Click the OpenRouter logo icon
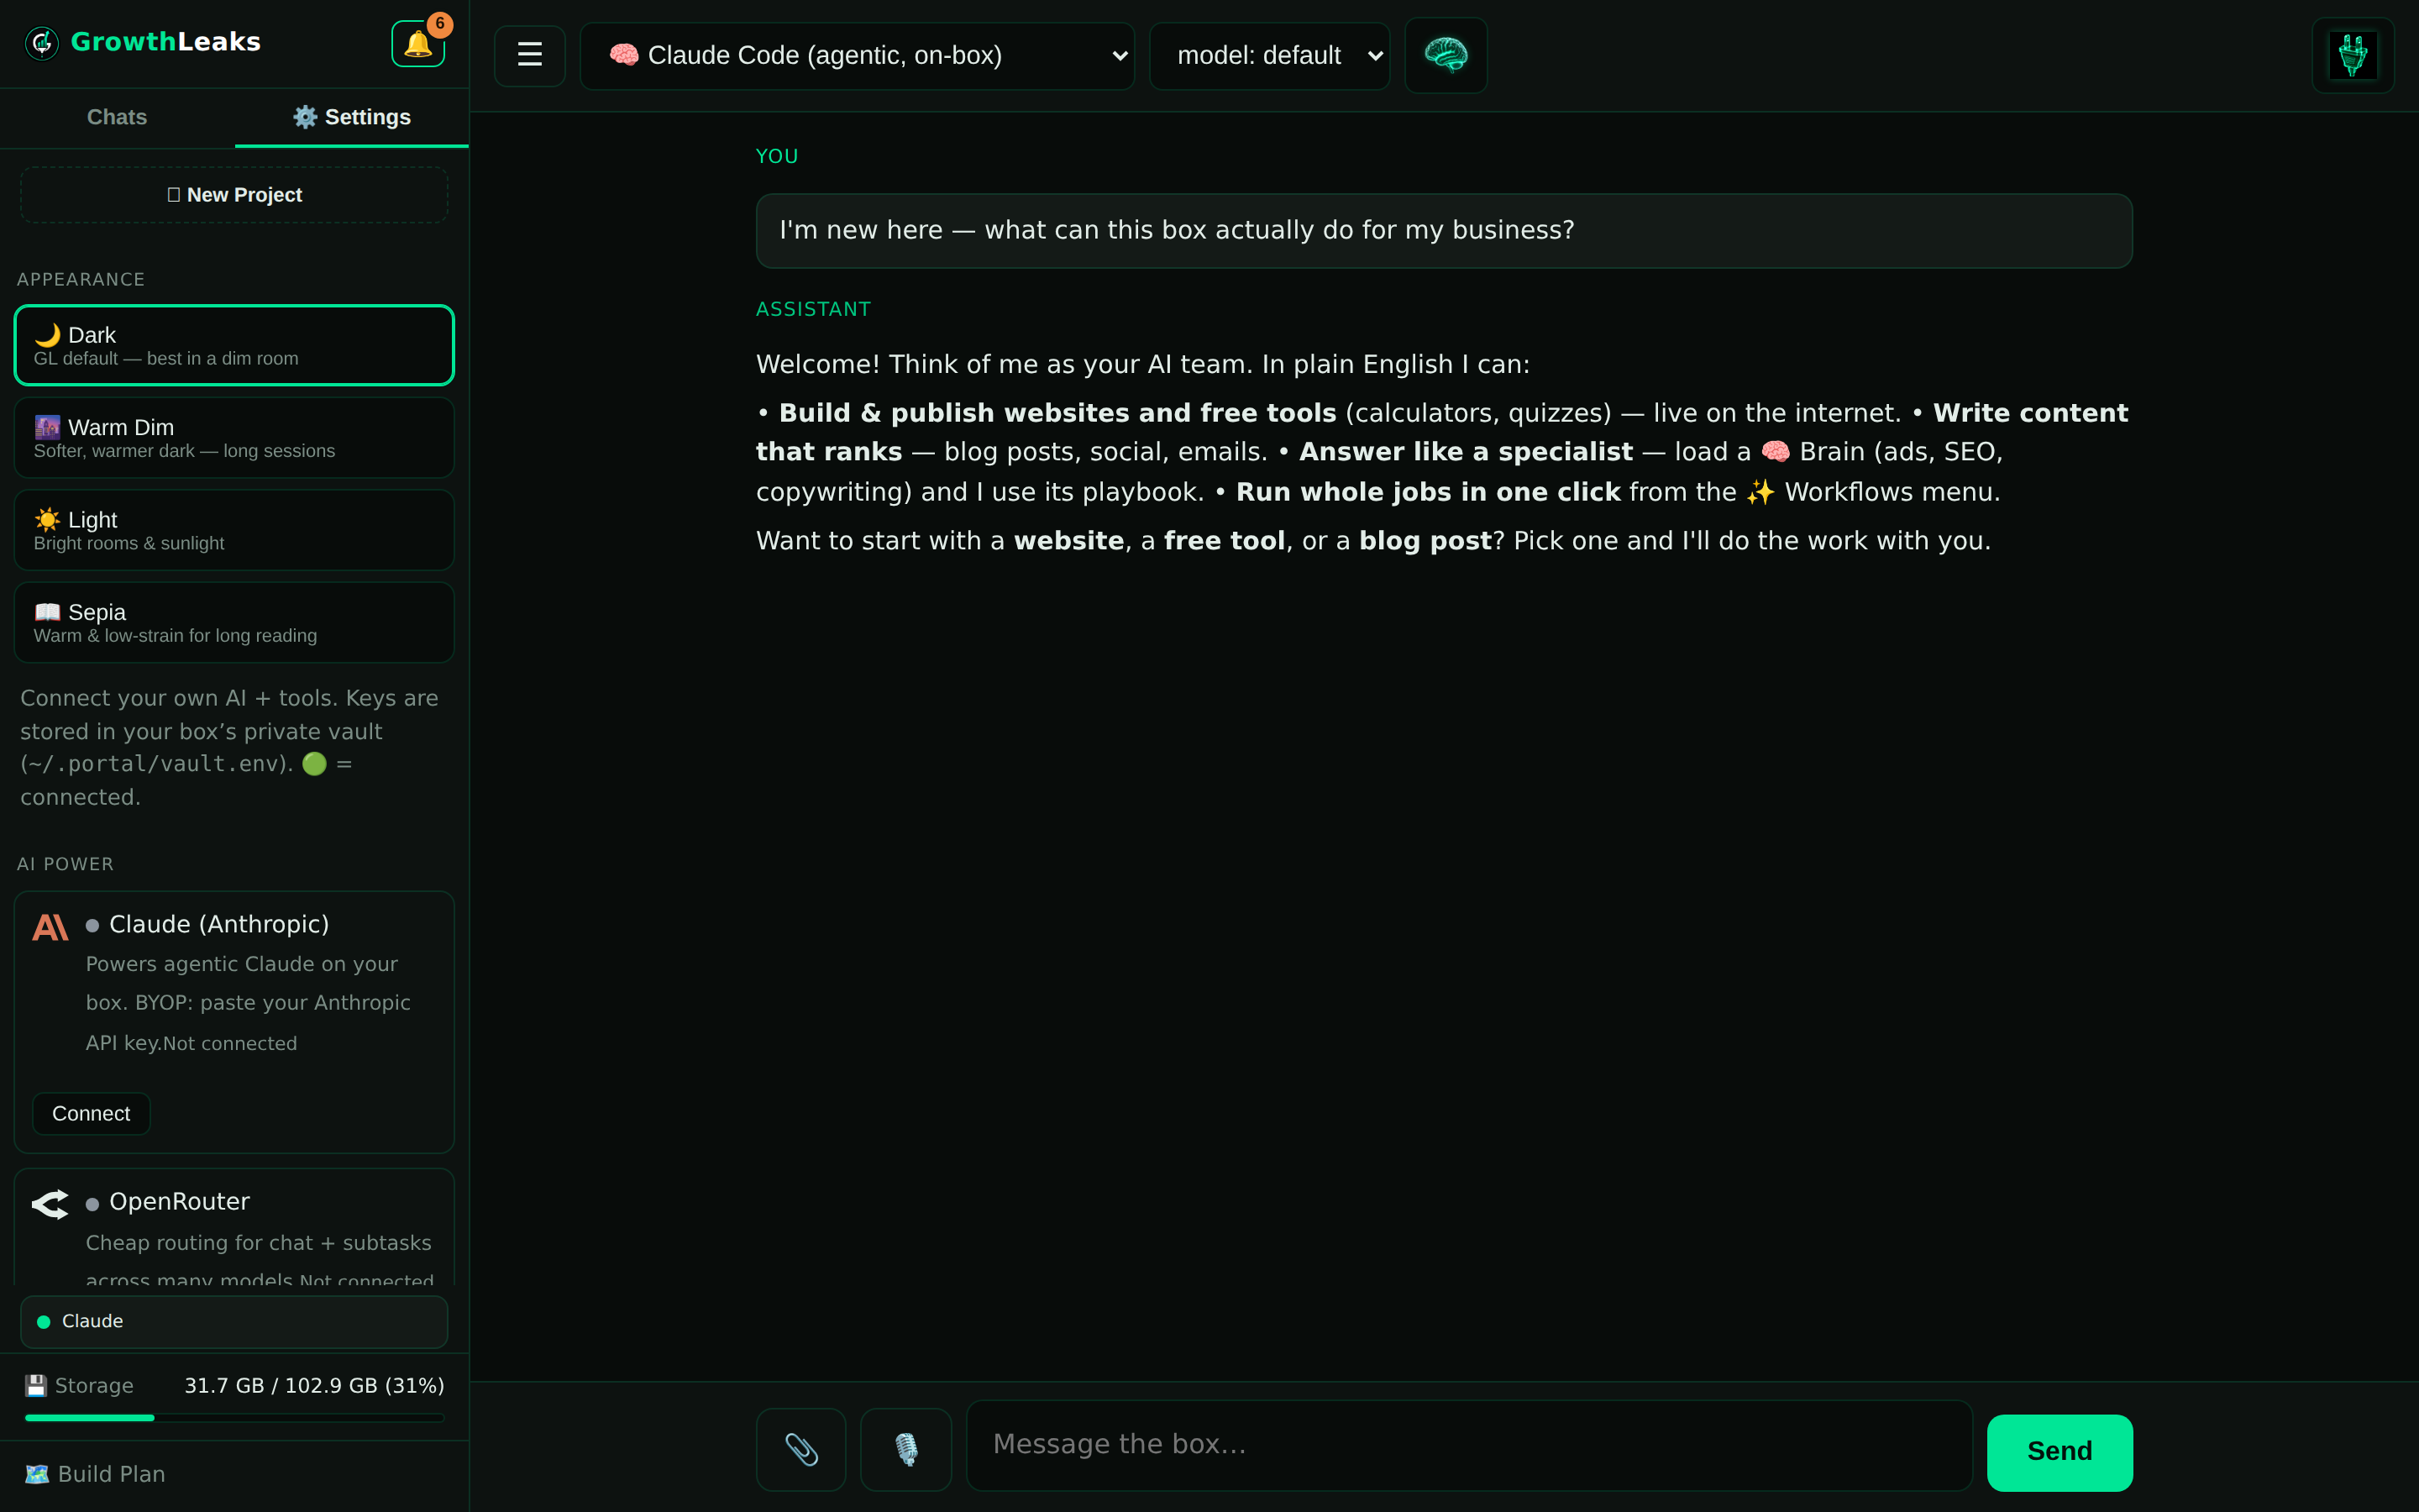 coord(50,1204)
